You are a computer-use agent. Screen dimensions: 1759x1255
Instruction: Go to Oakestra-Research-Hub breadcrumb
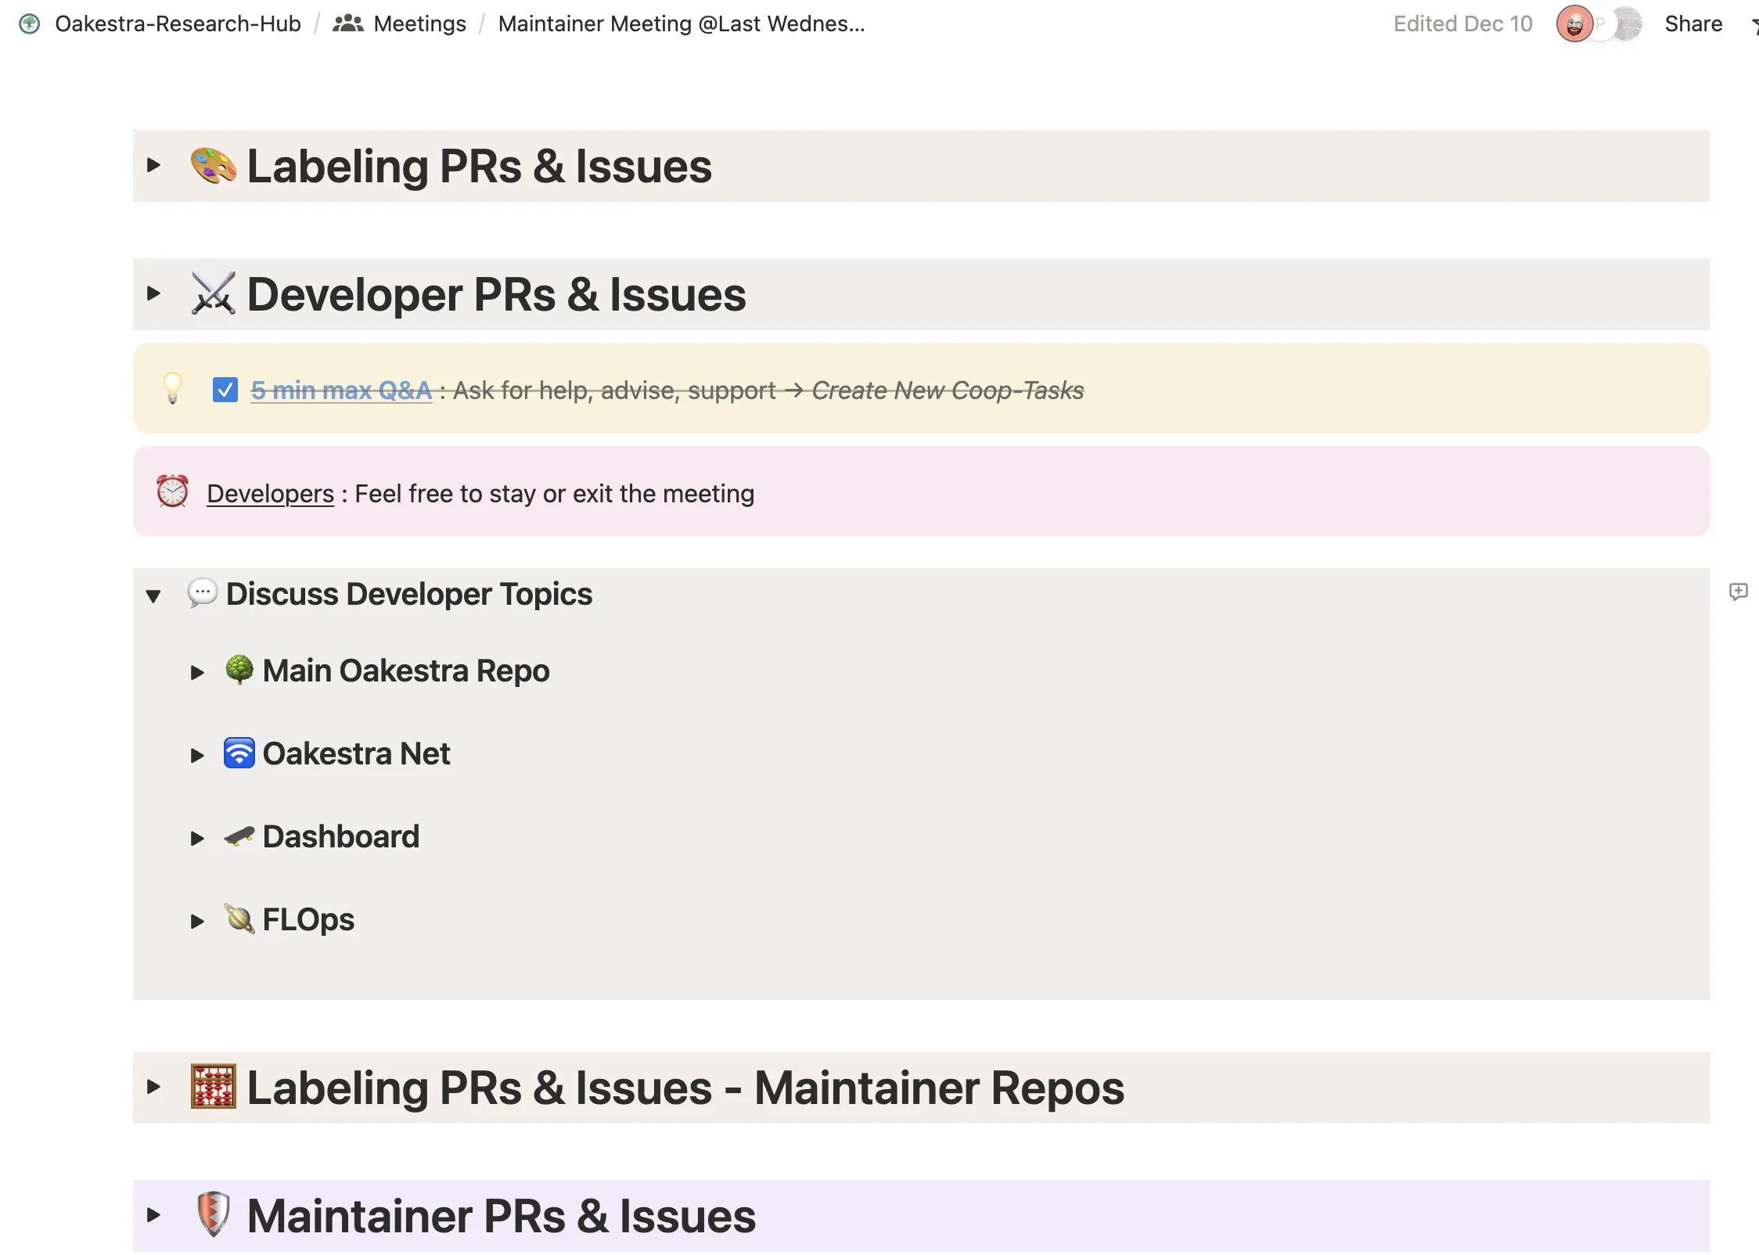(x=178, y=24)
